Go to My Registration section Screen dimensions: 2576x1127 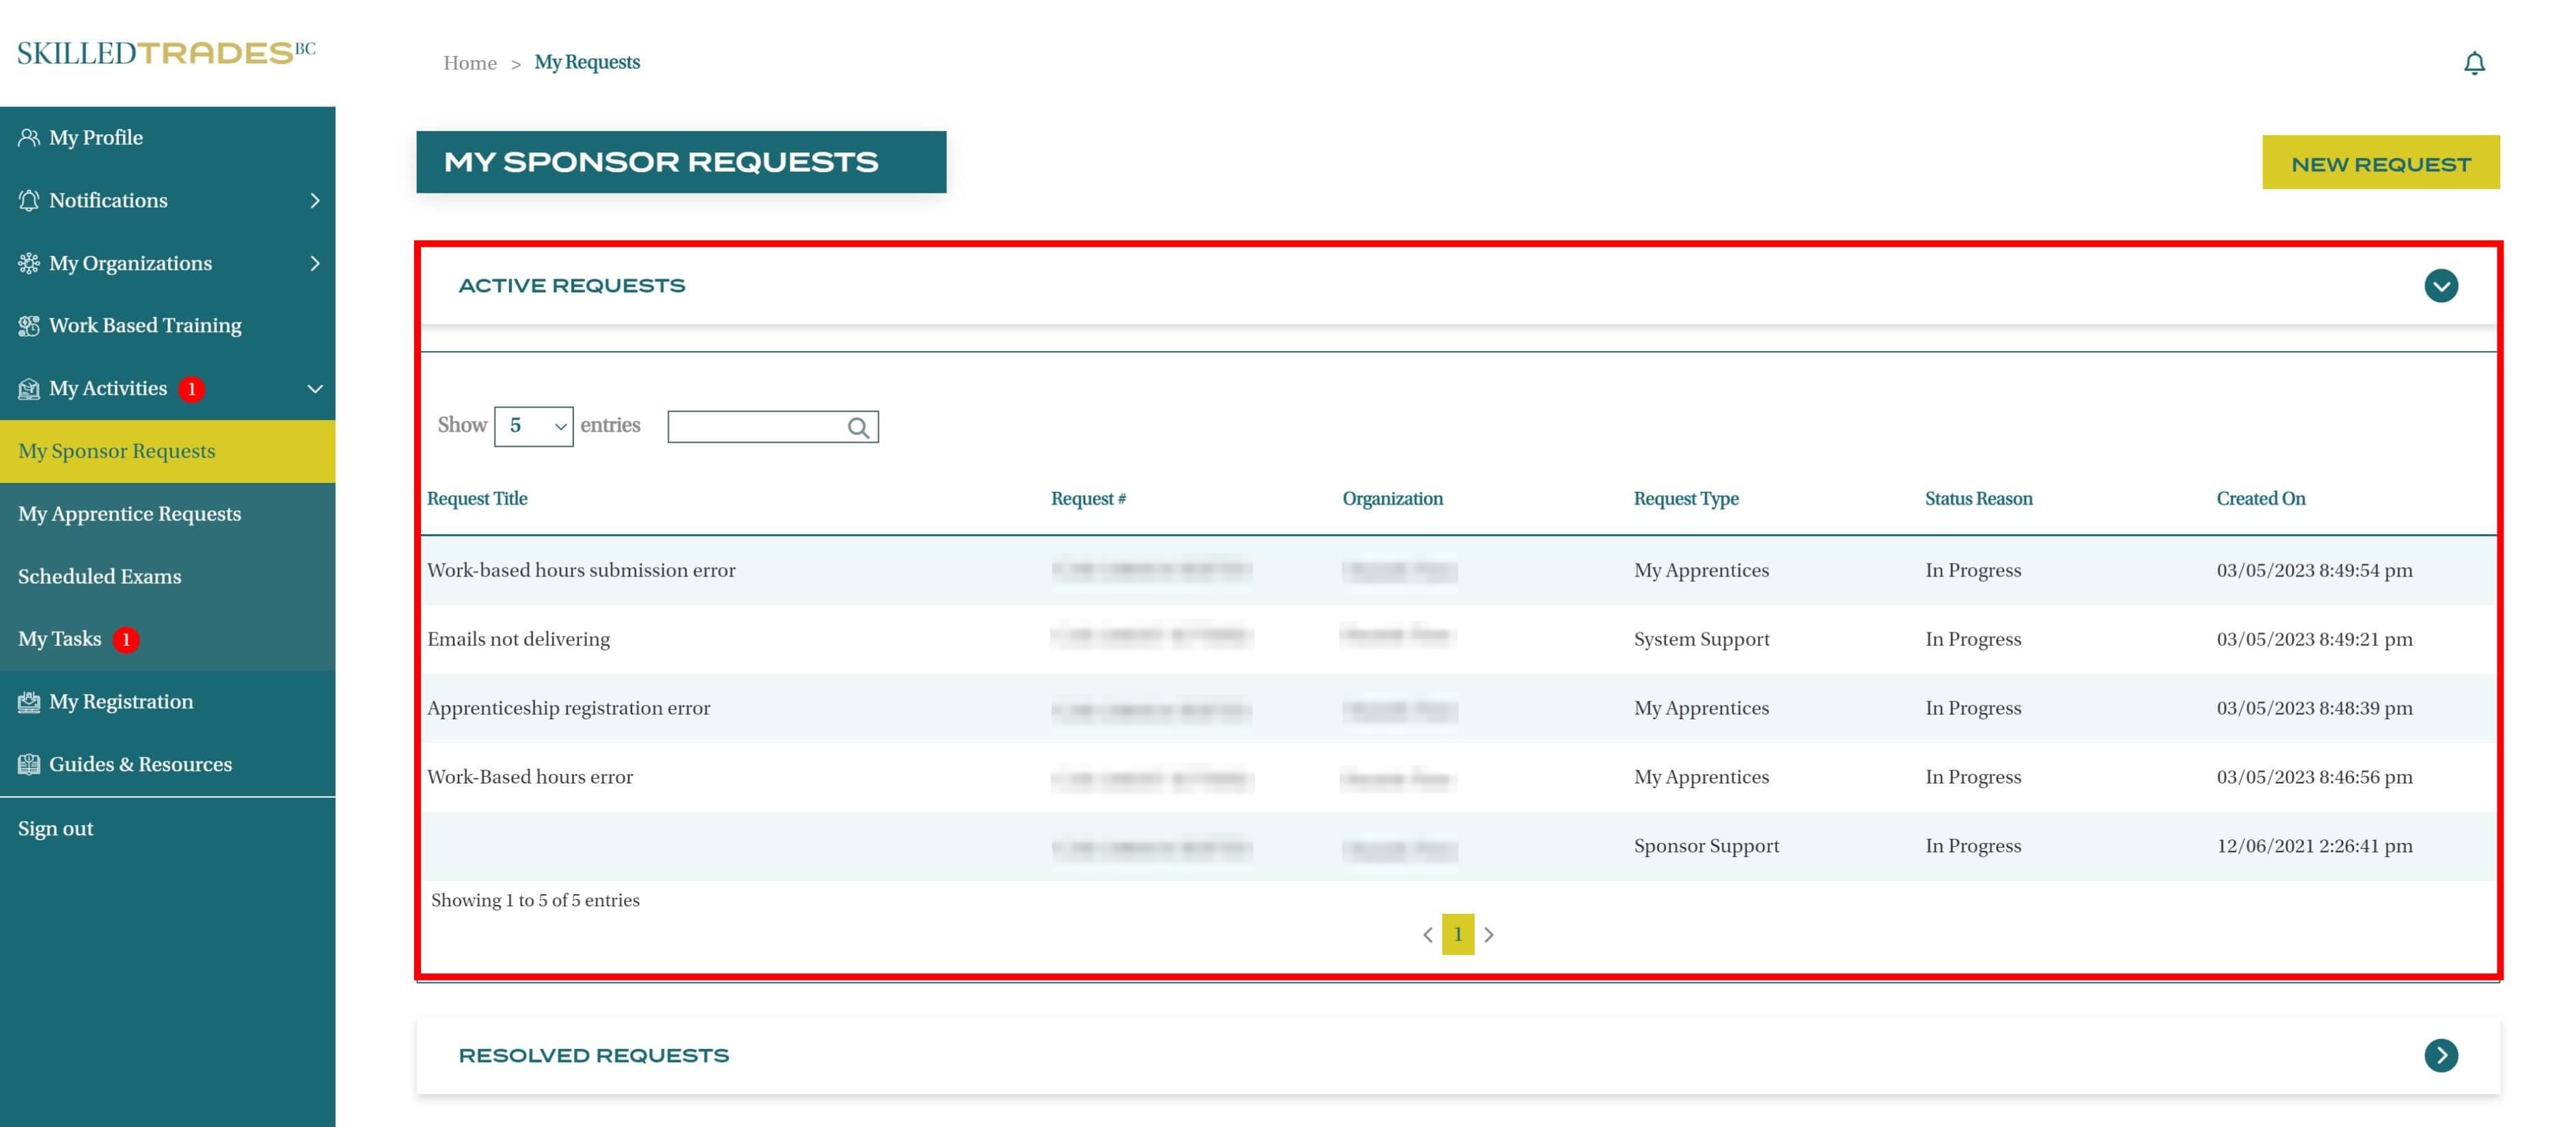tap(120, 702)
